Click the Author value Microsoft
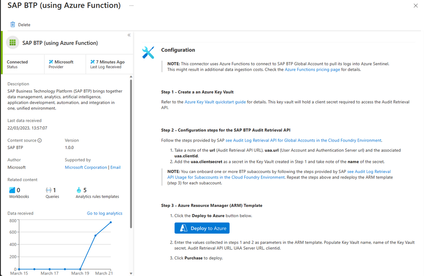Viewport: 424px width, 276px height. [x=17, y=167]
